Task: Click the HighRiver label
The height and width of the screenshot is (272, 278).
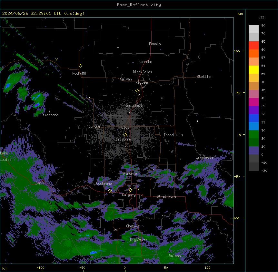Action: tap(139, 240)
